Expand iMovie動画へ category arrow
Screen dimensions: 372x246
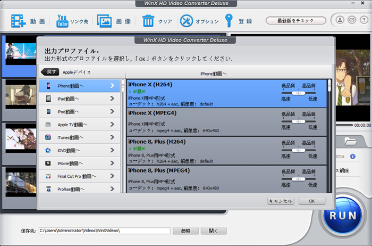pyautogui.click(x=112, y=163)
